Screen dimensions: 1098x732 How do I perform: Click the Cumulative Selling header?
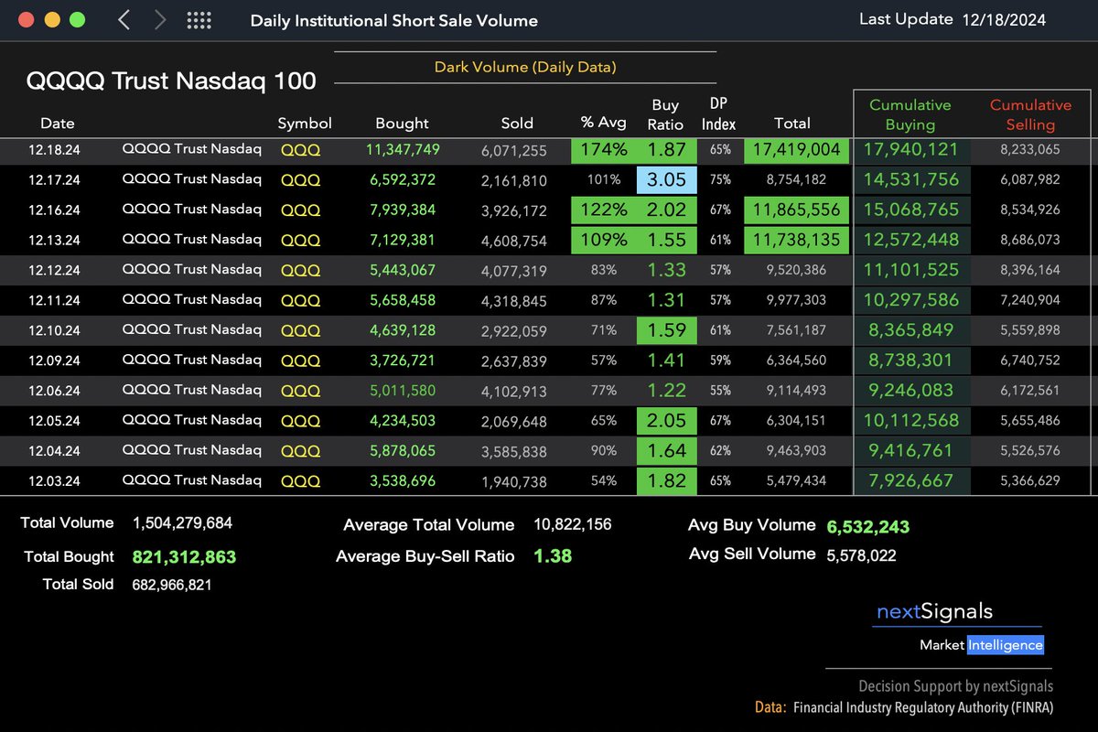[1030, 114]
